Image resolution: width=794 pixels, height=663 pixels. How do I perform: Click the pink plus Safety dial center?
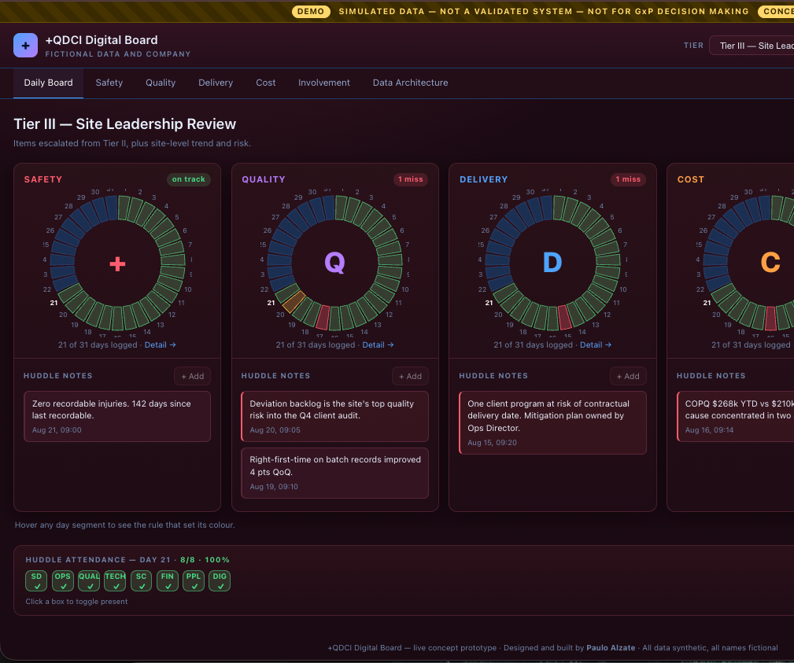117,263
